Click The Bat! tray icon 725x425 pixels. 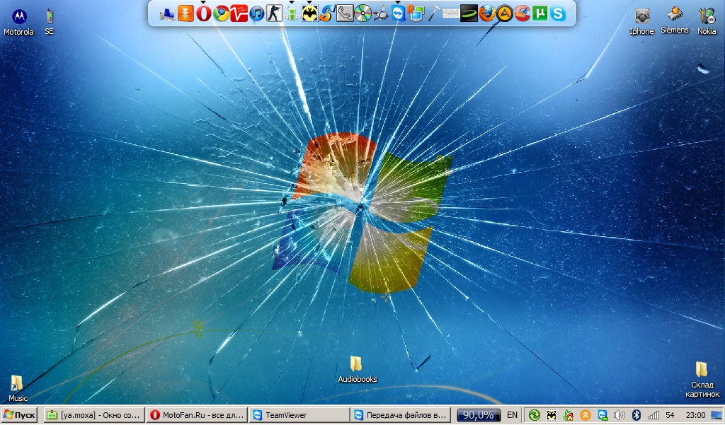click(x=552, y=415)
